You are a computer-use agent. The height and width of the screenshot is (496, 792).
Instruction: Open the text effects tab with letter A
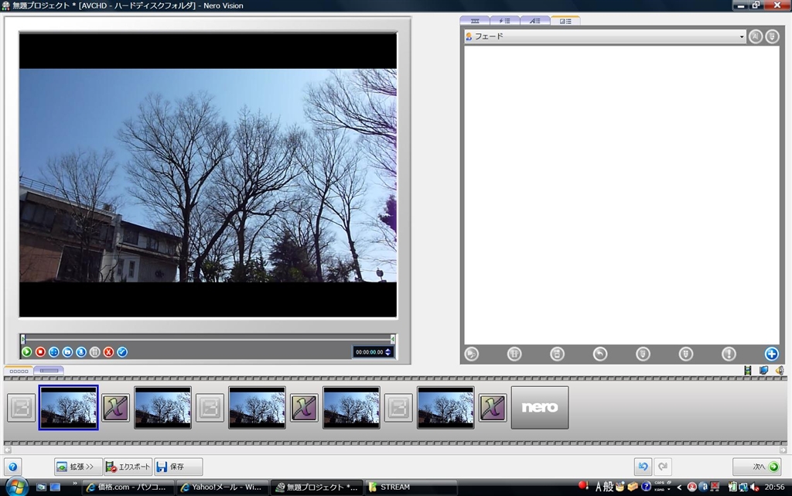tap(535, 21)
